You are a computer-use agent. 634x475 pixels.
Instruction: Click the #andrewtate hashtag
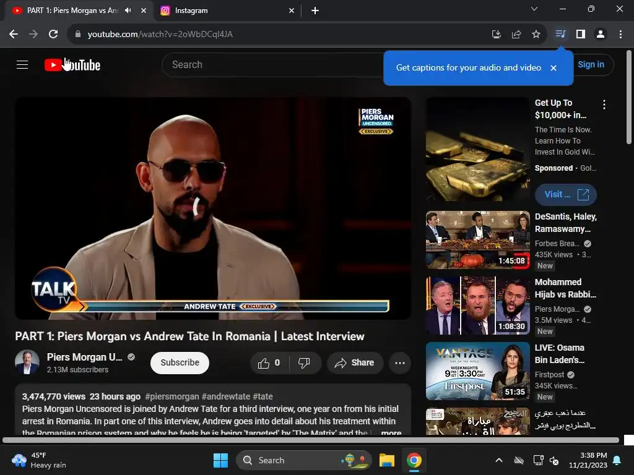[225, 396]
